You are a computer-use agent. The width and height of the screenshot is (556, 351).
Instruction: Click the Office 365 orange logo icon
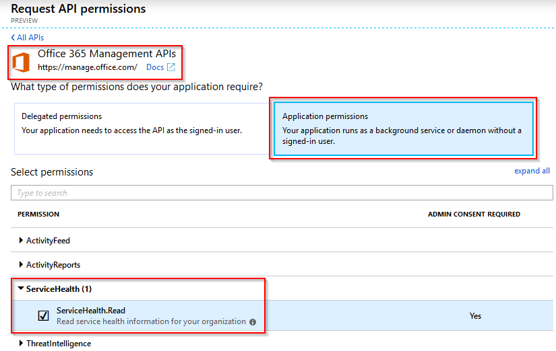click(x=21, y=63)
